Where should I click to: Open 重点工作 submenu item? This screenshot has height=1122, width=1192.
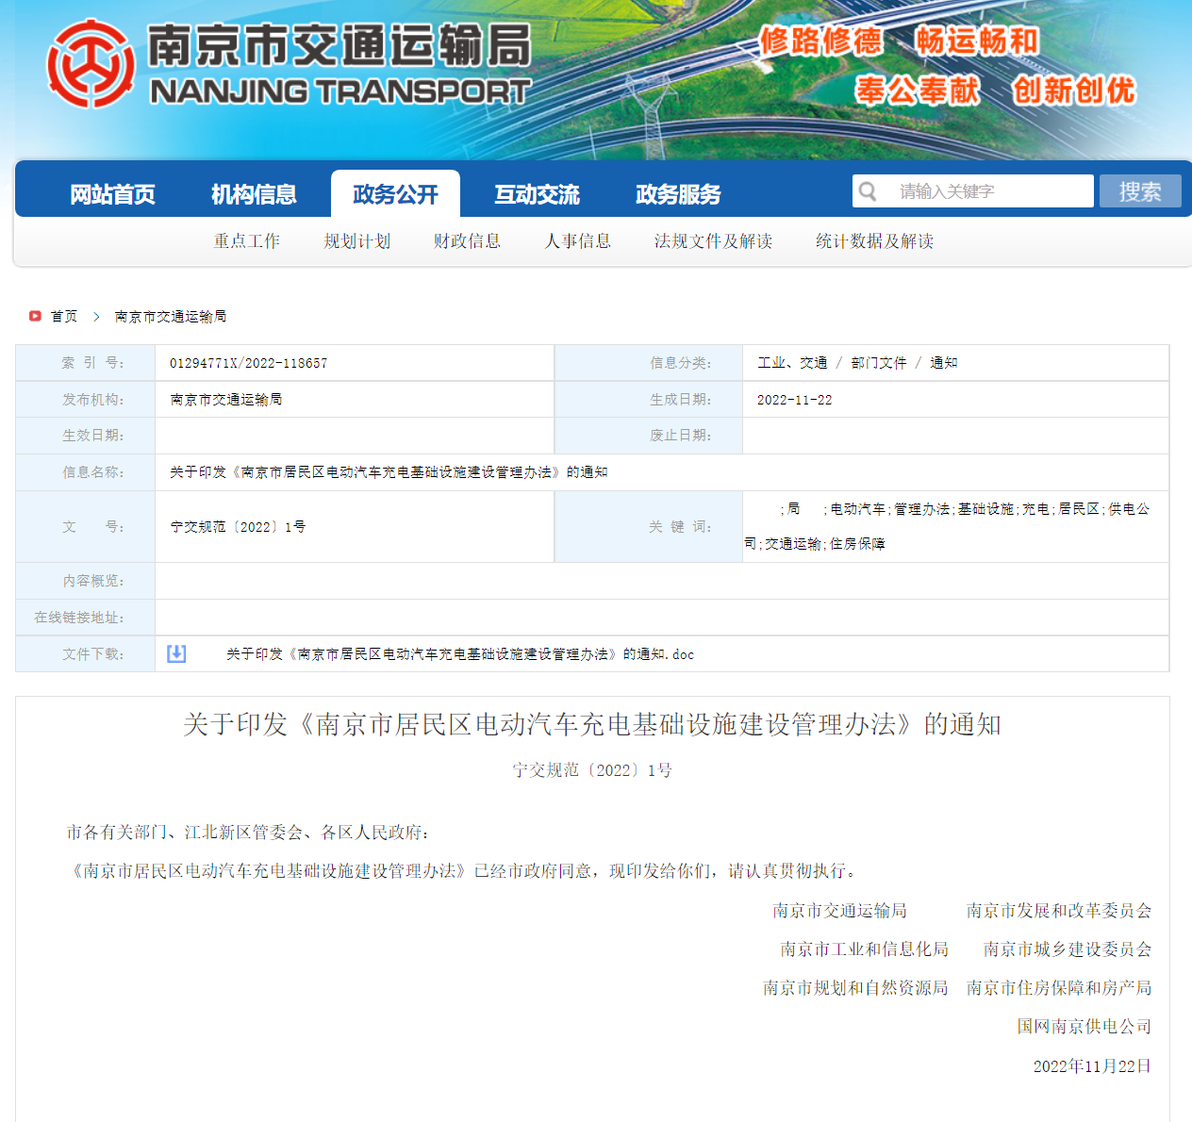246,241
